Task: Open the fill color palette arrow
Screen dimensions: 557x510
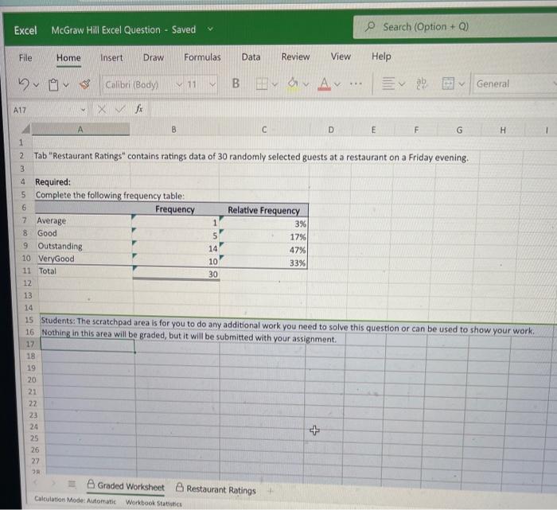Action: pos(306,84)
